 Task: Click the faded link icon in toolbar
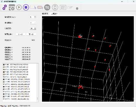point(70,8)
